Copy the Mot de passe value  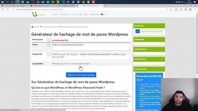(49, 40)
